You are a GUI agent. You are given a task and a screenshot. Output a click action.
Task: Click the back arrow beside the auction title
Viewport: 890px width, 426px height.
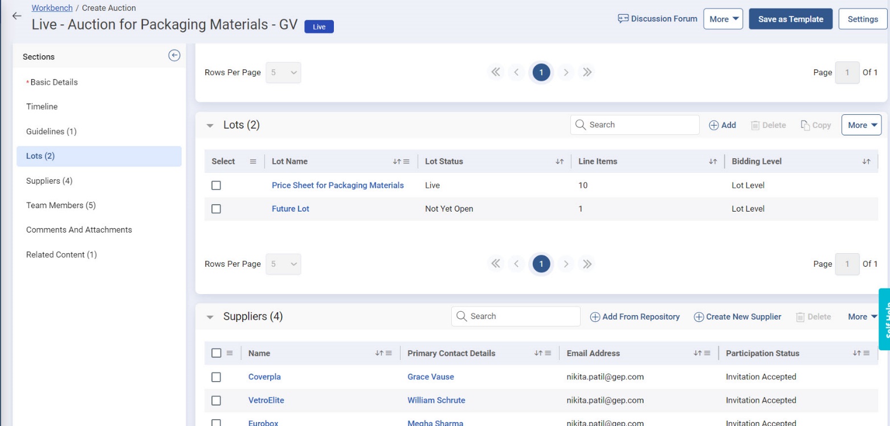click(x=17, y=16)
